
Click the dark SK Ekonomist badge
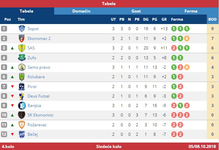[x=22, y=115]
